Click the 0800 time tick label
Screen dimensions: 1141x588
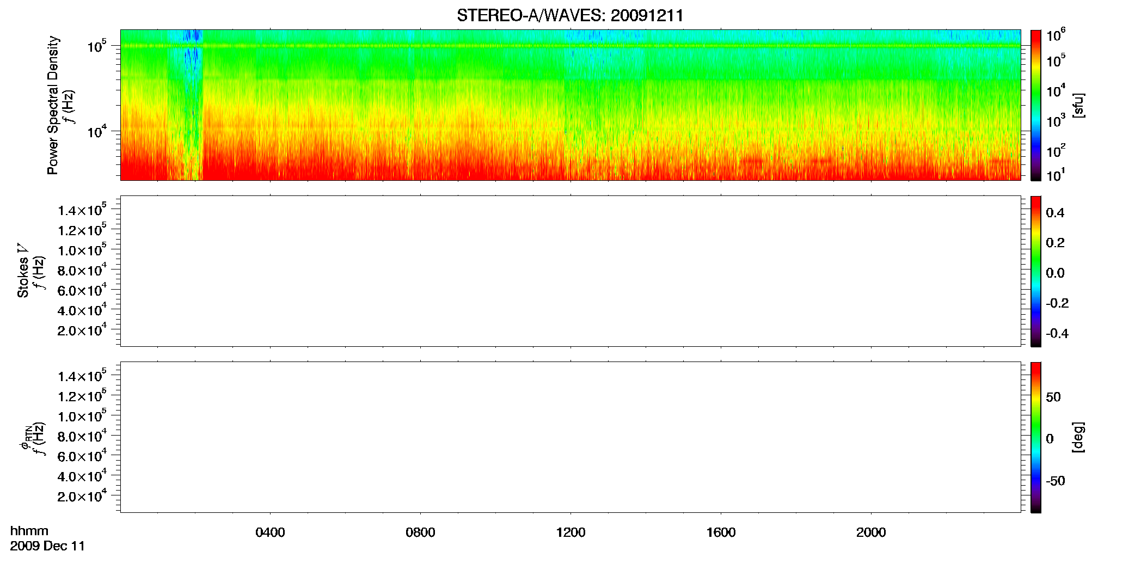point(420,532)
